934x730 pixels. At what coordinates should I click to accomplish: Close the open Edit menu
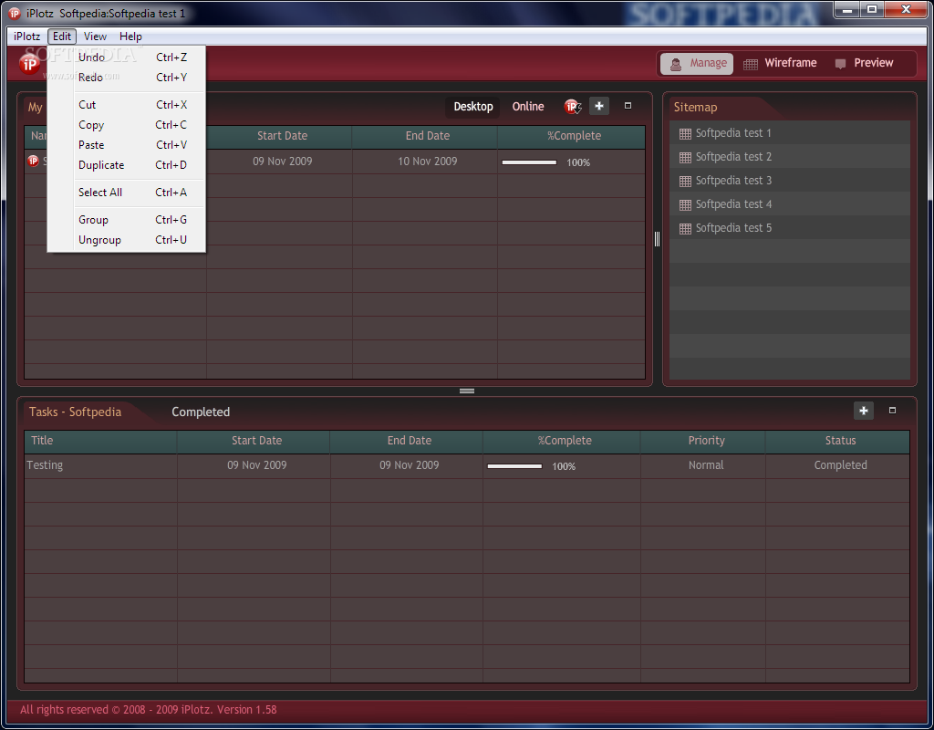[62, 36]
